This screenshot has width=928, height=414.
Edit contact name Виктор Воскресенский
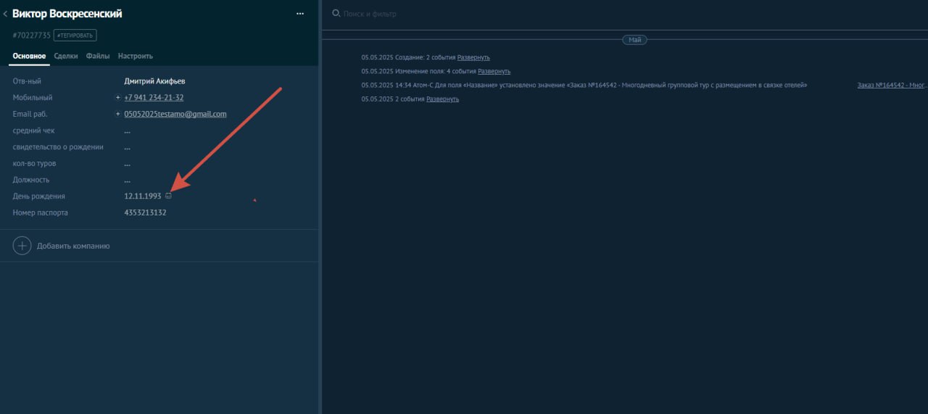67,14
